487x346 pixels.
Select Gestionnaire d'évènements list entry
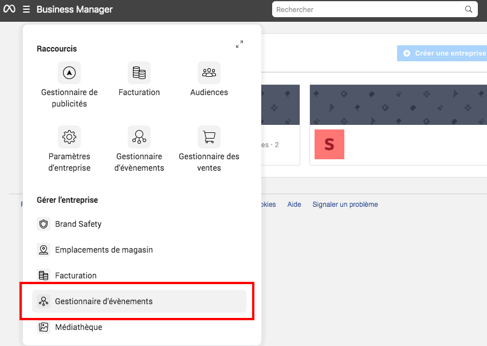(139, 301)
